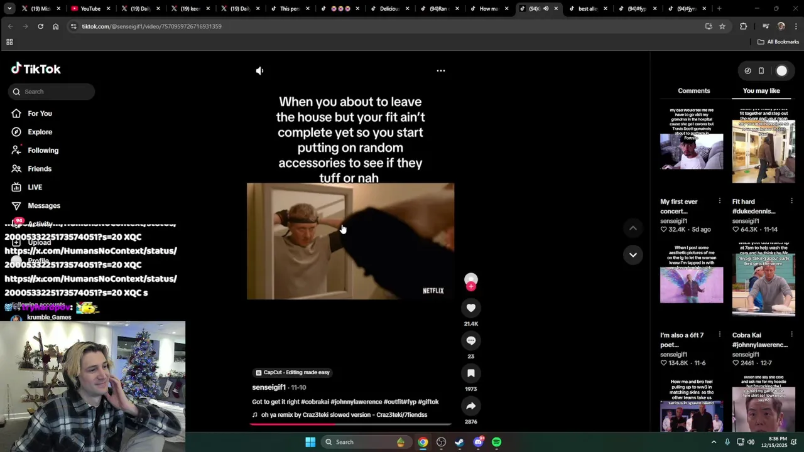Open options for 'My first ever concert' card

coord(720,201)
